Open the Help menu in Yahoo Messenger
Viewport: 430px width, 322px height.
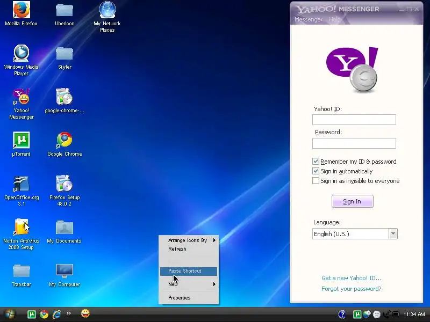tap(334, 19)
